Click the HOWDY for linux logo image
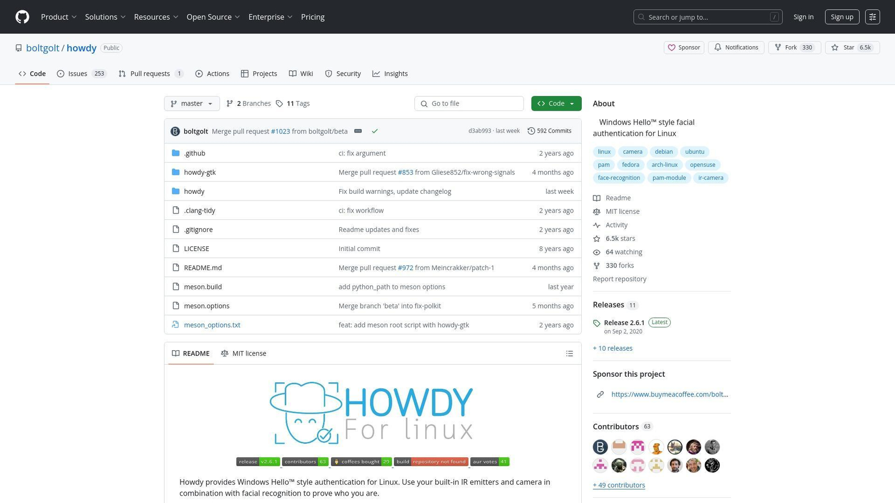Viewport: 895px width, 503px height. [372, 413]
